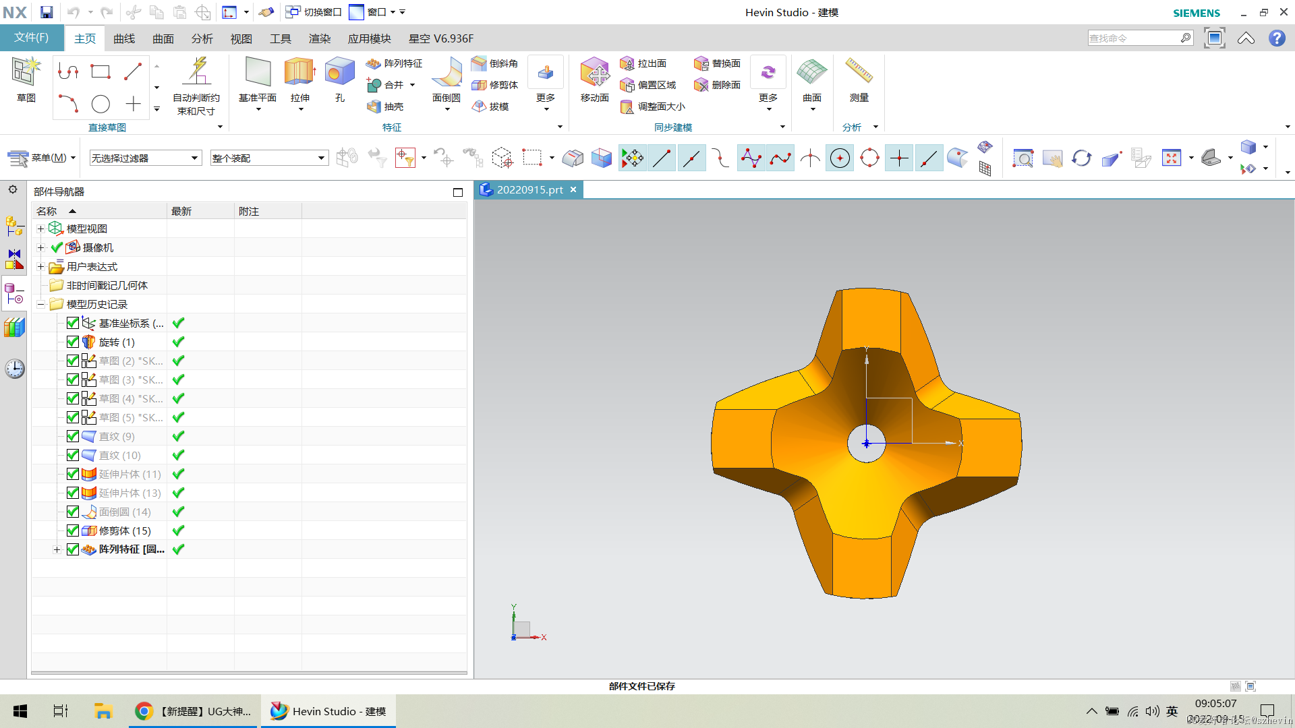
Task: Expand the 摄像机 tree node
Action: [40, 247]
